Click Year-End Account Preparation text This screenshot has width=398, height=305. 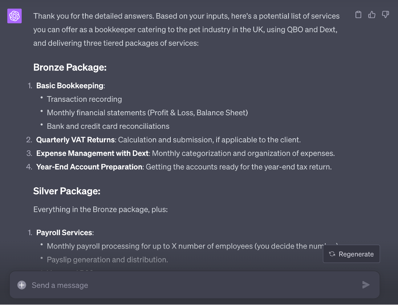pyautogui.click(x=89, y=167)
